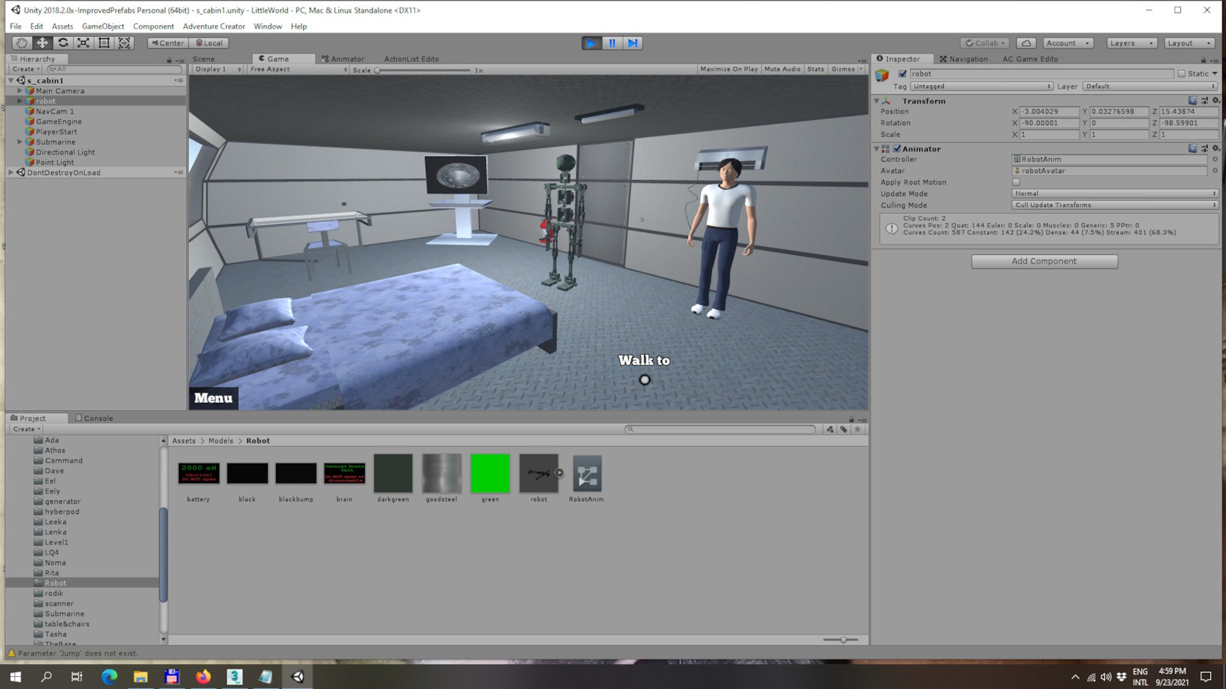Click Models in the breadcrumb path

point(221,441)
